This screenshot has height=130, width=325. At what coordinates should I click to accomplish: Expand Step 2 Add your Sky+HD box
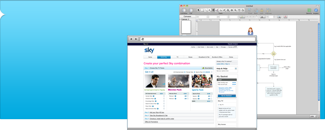coord(179,112)
